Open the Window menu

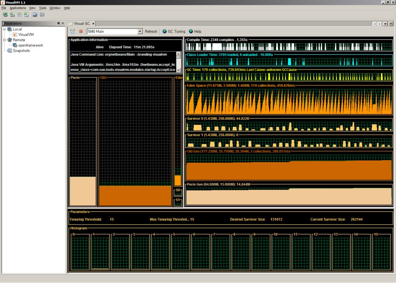[x=55, y=8]
